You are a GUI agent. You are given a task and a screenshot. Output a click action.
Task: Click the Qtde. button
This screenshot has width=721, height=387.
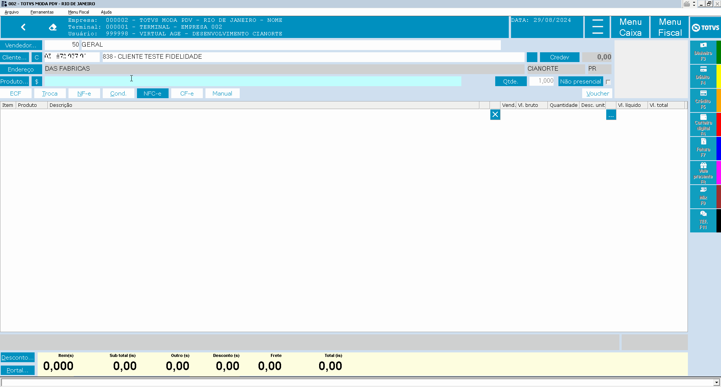click(511, 81)
